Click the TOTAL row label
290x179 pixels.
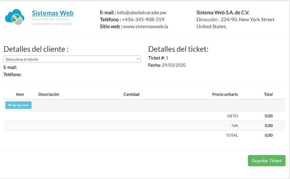[x=232, y=135]
